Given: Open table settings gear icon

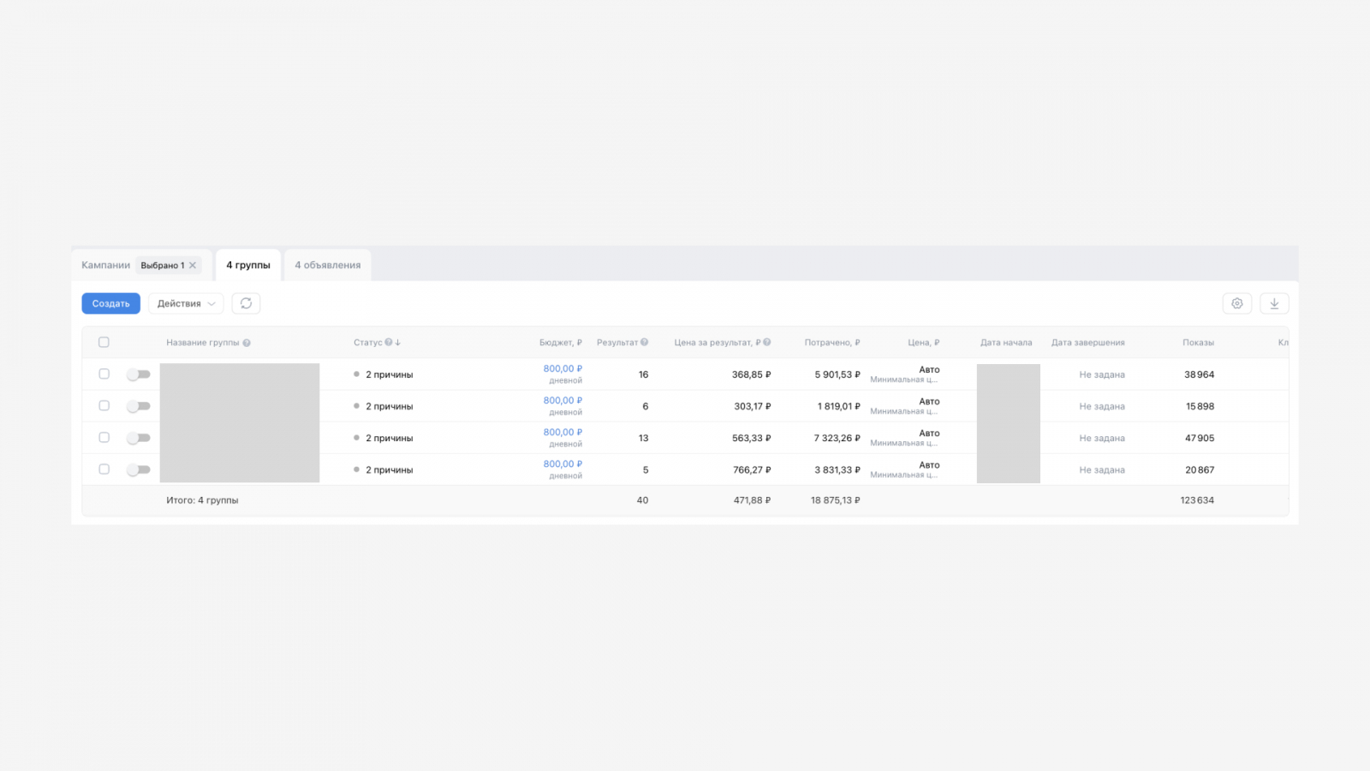Looking at the screenshot, I should click(x=1236, y=303).
